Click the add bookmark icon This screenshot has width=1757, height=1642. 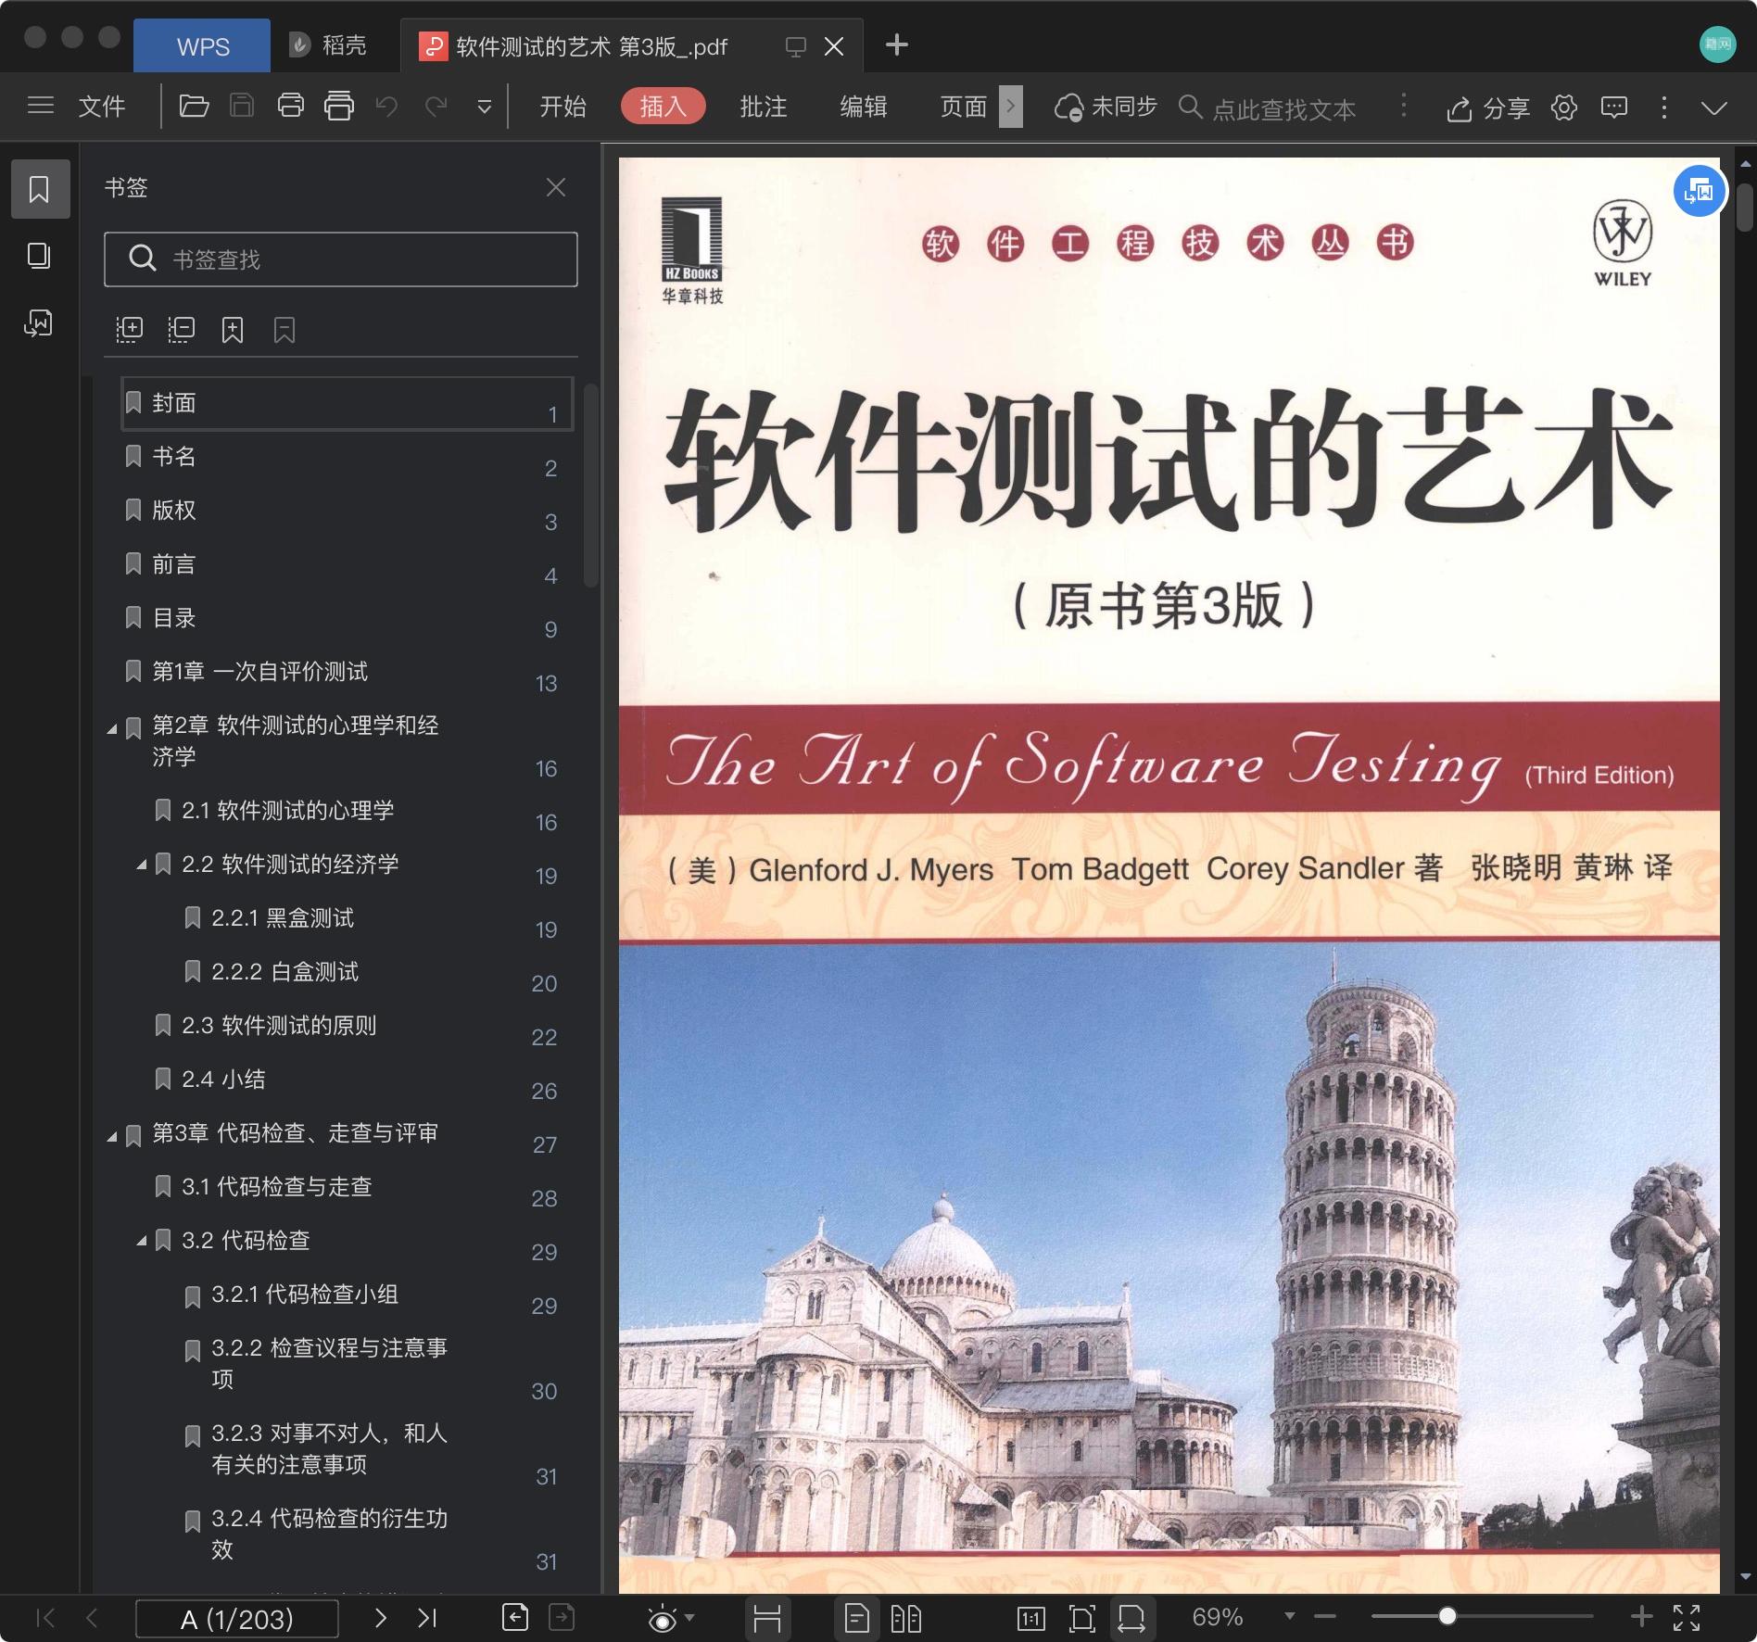[x=233, y=330]
